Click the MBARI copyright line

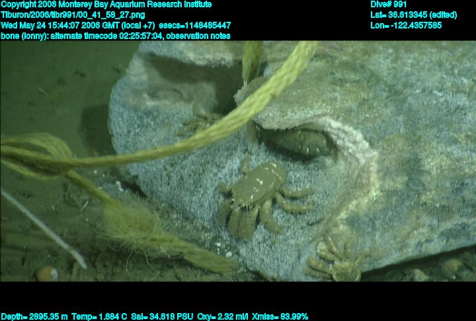point(106,5)
